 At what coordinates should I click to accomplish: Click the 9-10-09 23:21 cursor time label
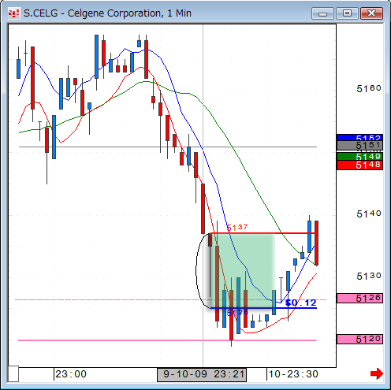(x=202, y=374)
